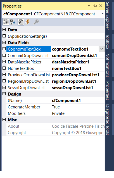Open the cognomeTextBox1 value dropdown

[101, 49]
